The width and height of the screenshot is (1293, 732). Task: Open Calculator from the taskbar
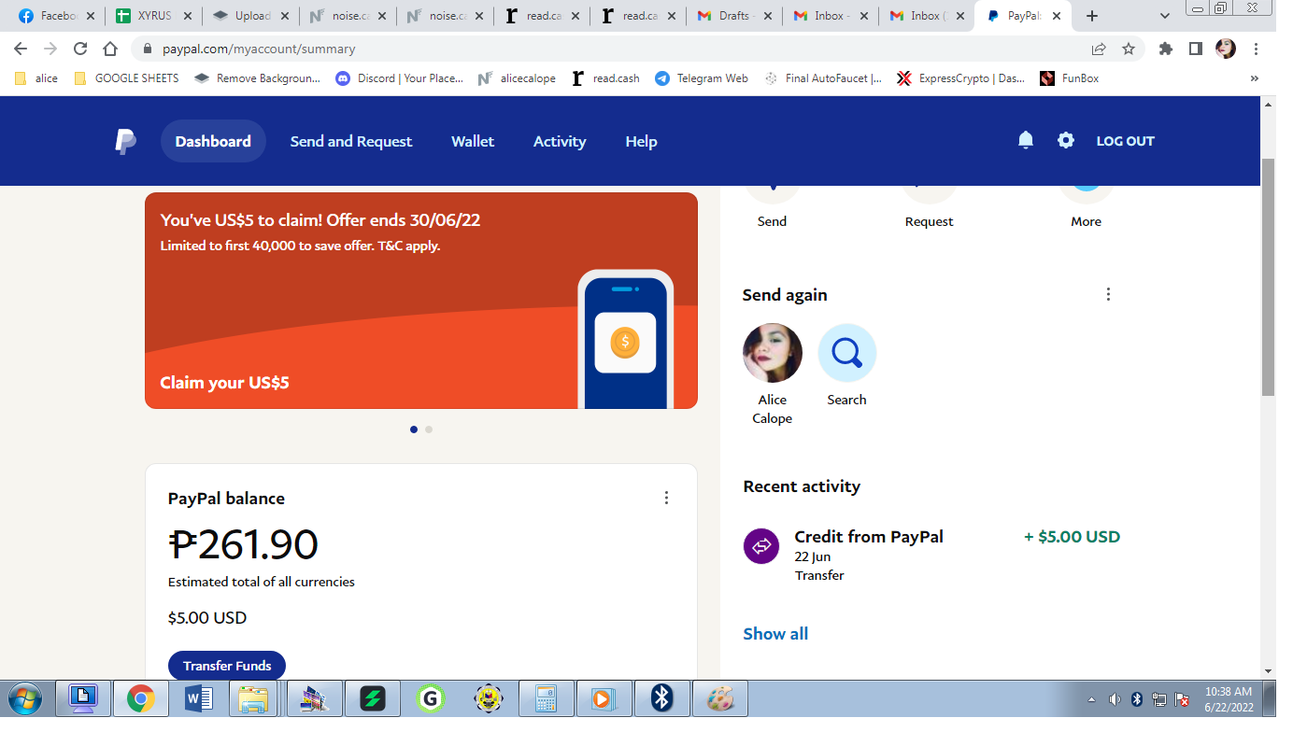[546, 698]
